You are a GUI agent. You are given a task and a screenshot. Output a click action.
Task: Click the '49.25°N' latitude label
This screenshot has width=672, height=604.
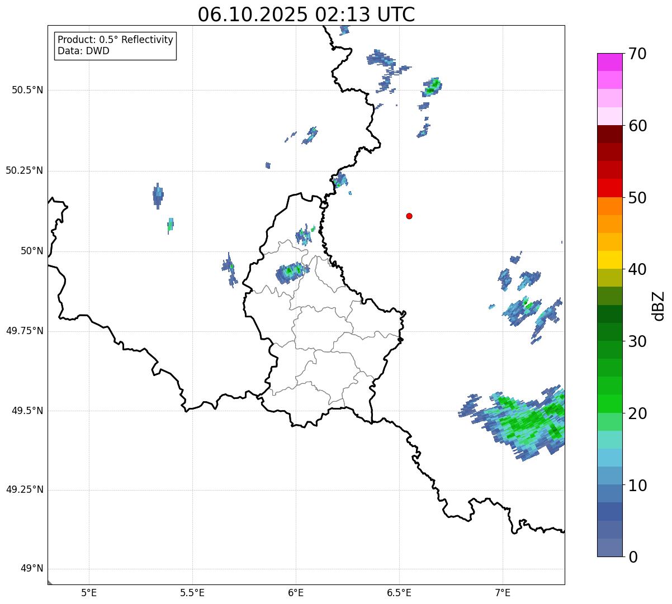pos(25,490)
